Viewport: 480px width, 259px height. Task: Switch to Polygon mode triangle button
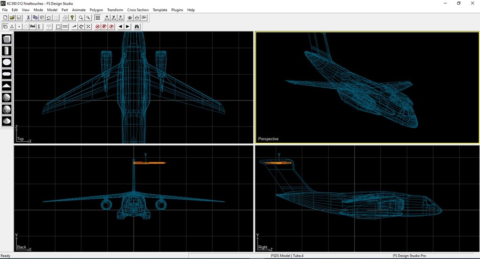click(x=12, y=27)
